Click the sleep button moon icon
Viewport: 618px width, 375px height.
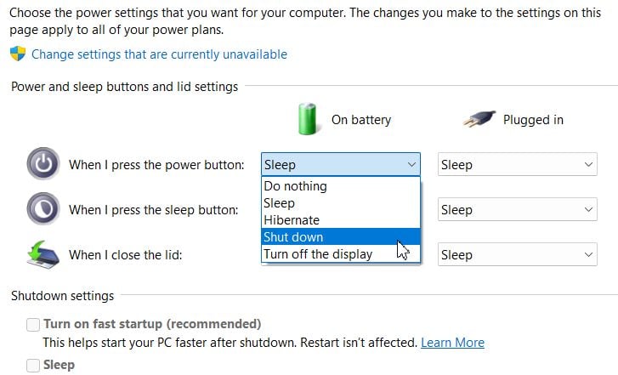pos(43,208)
